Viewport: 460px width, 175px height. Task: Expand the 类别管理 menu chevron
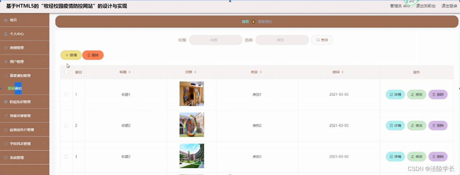[x=43, y=48]
